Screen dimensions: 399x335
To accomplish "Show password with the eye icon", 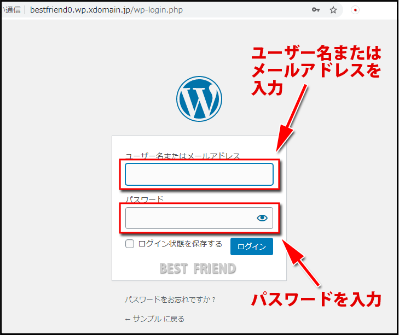I will pyautogui.click(x=262, y=218).
